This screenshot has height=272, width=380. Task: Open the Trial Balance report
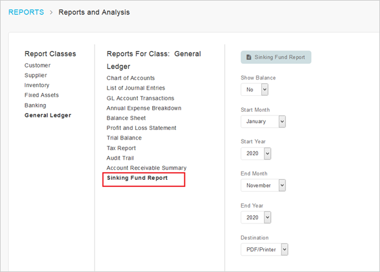(x=124, y=138)
